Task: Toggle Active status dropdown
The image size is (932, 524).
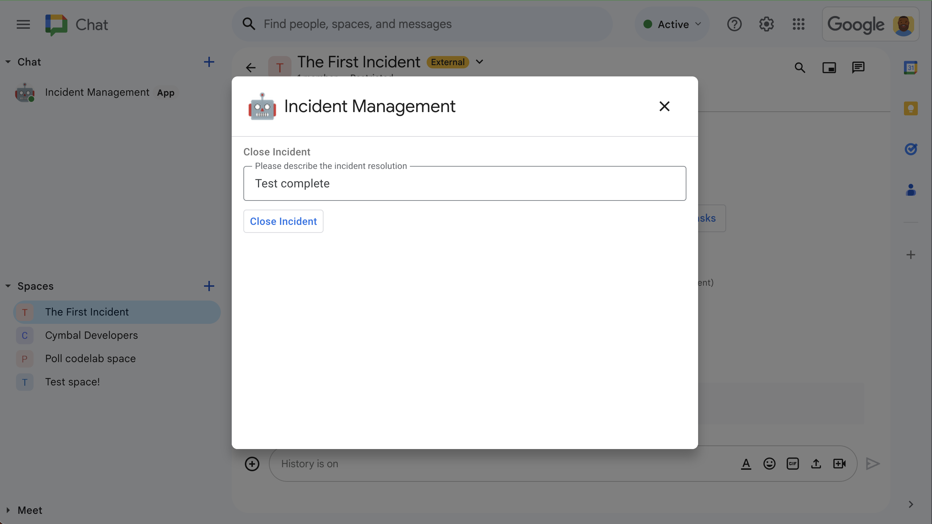Action: pos(671,24)
